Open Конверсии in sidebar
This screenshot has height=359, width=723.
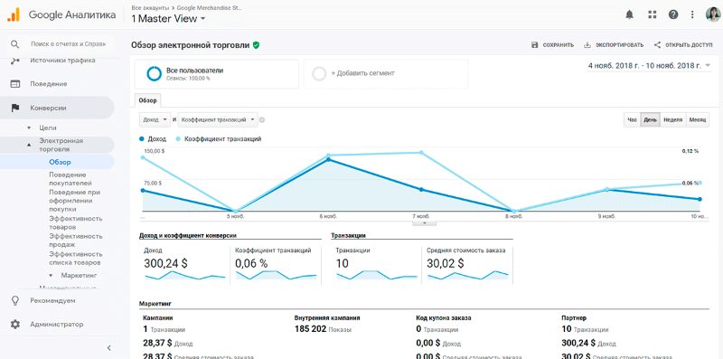[x=48, y=108]
